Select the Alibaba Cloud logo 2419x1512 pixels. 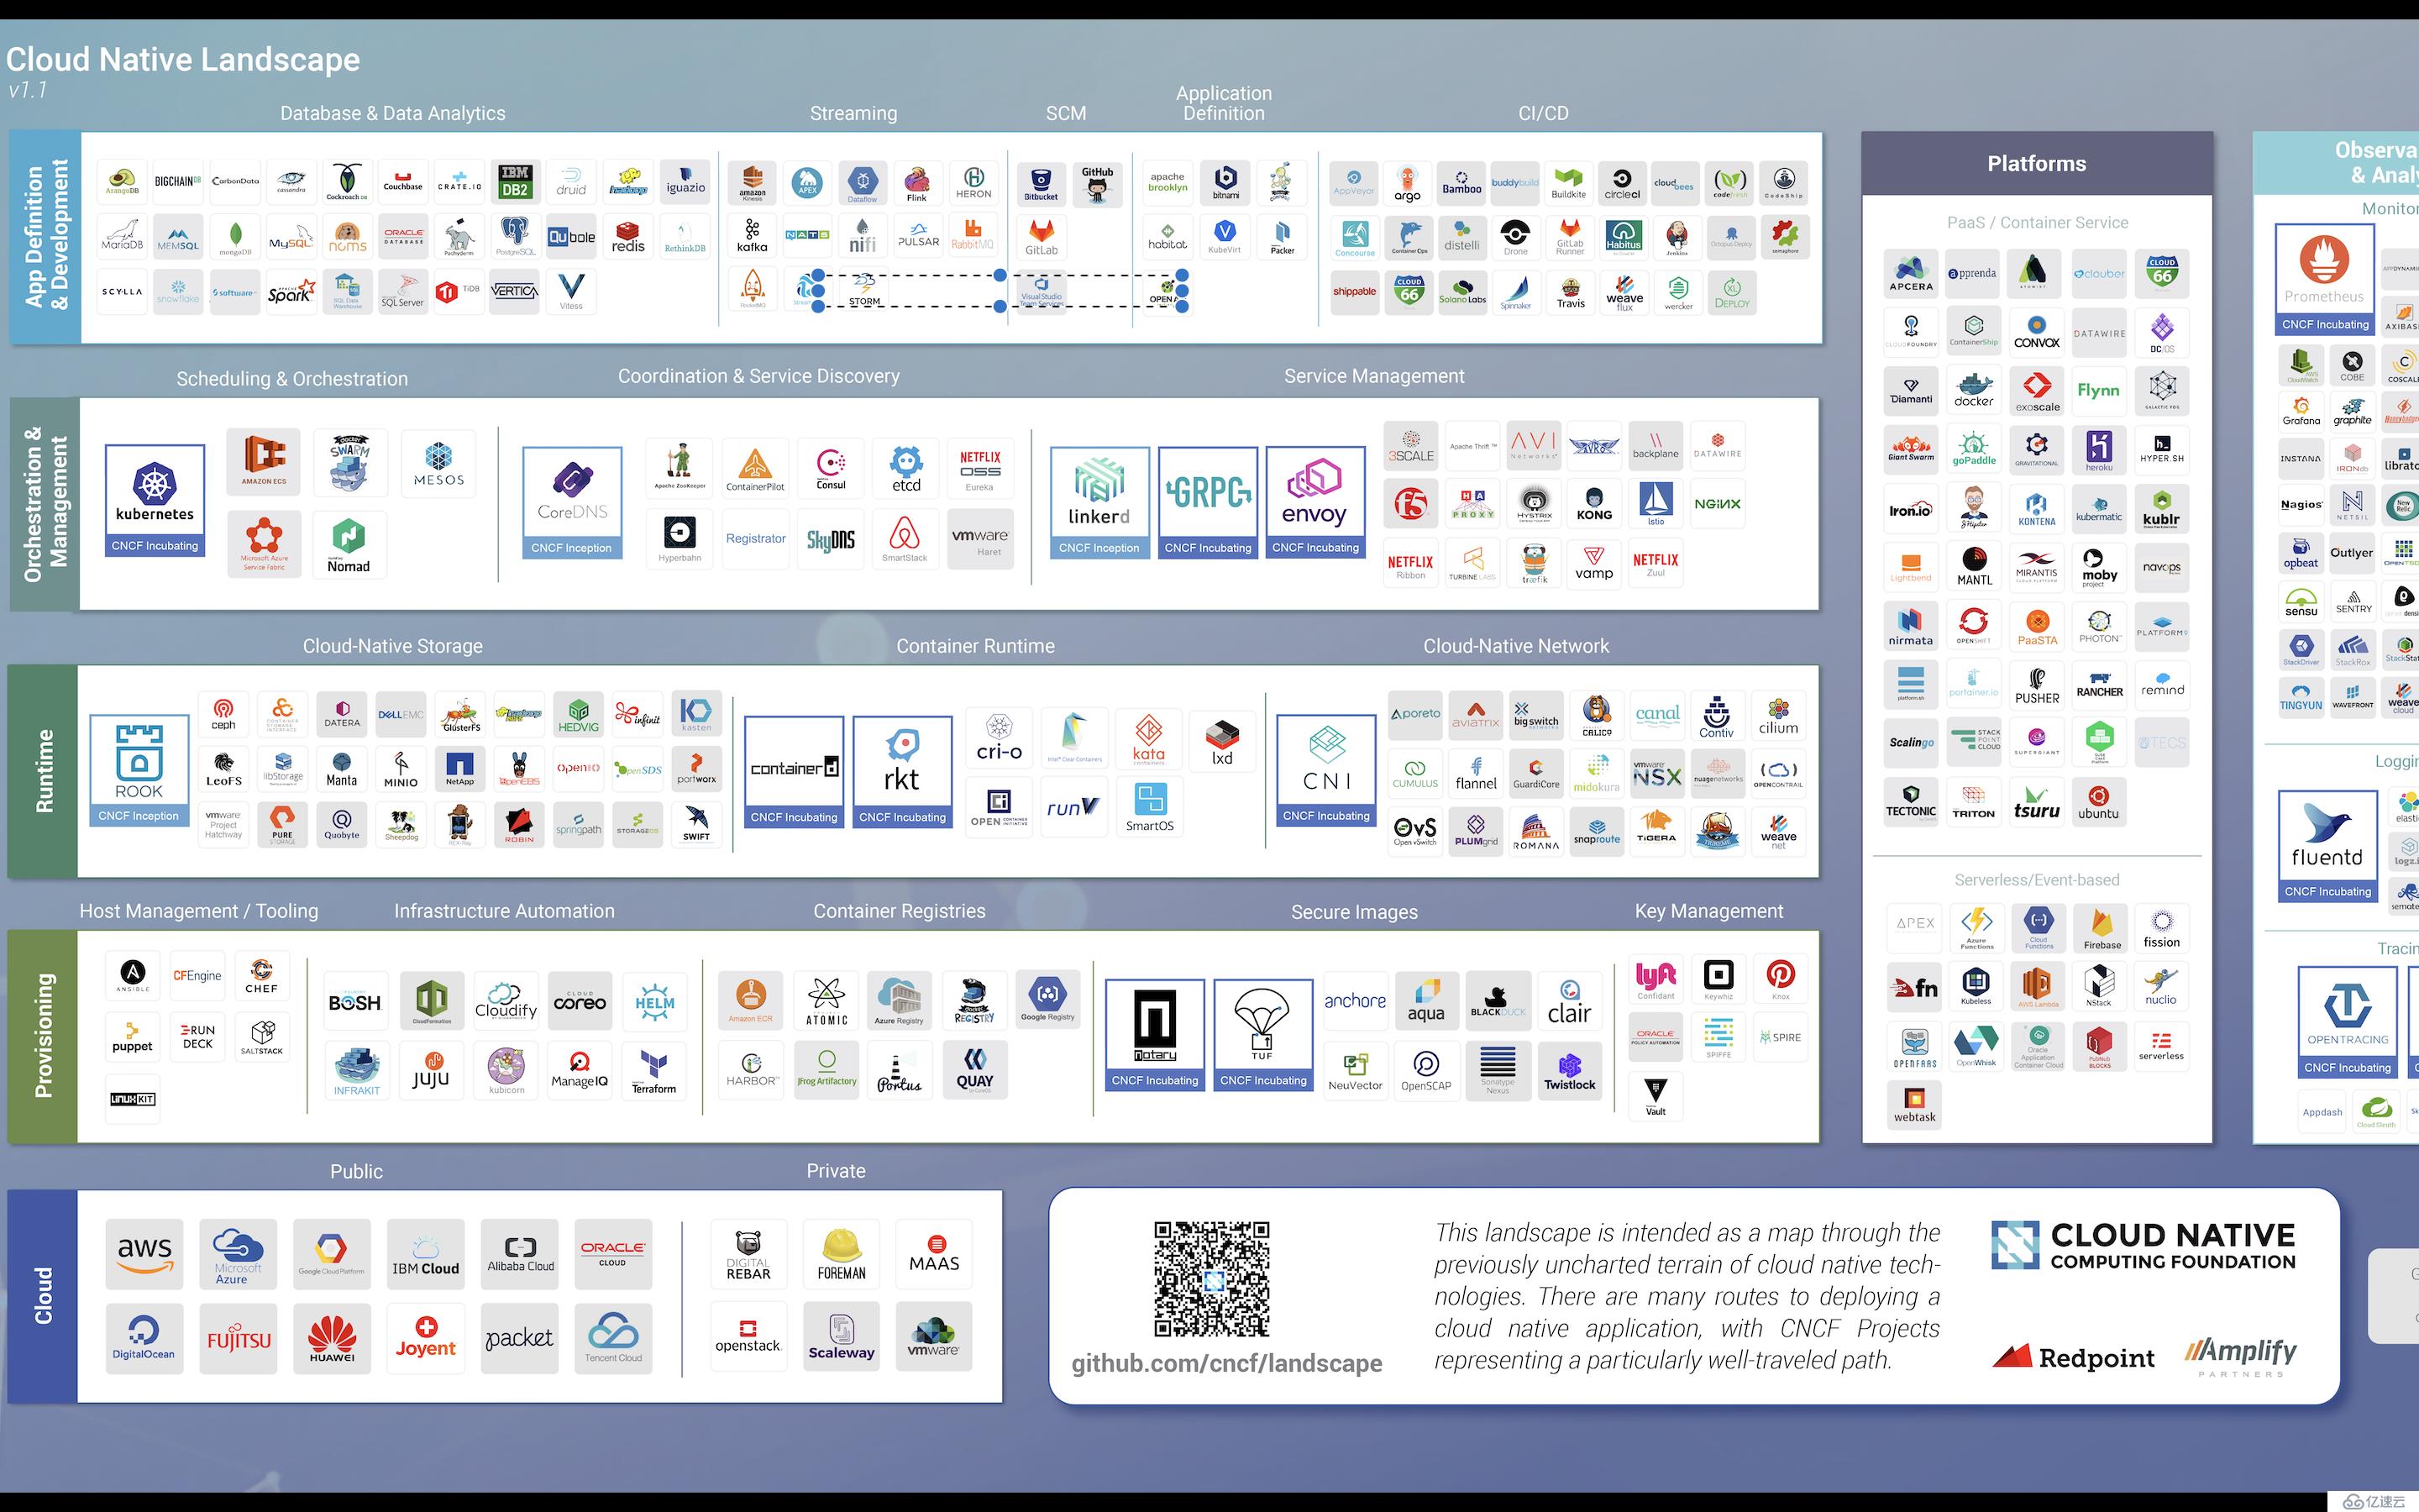[x=520, y=1254]
